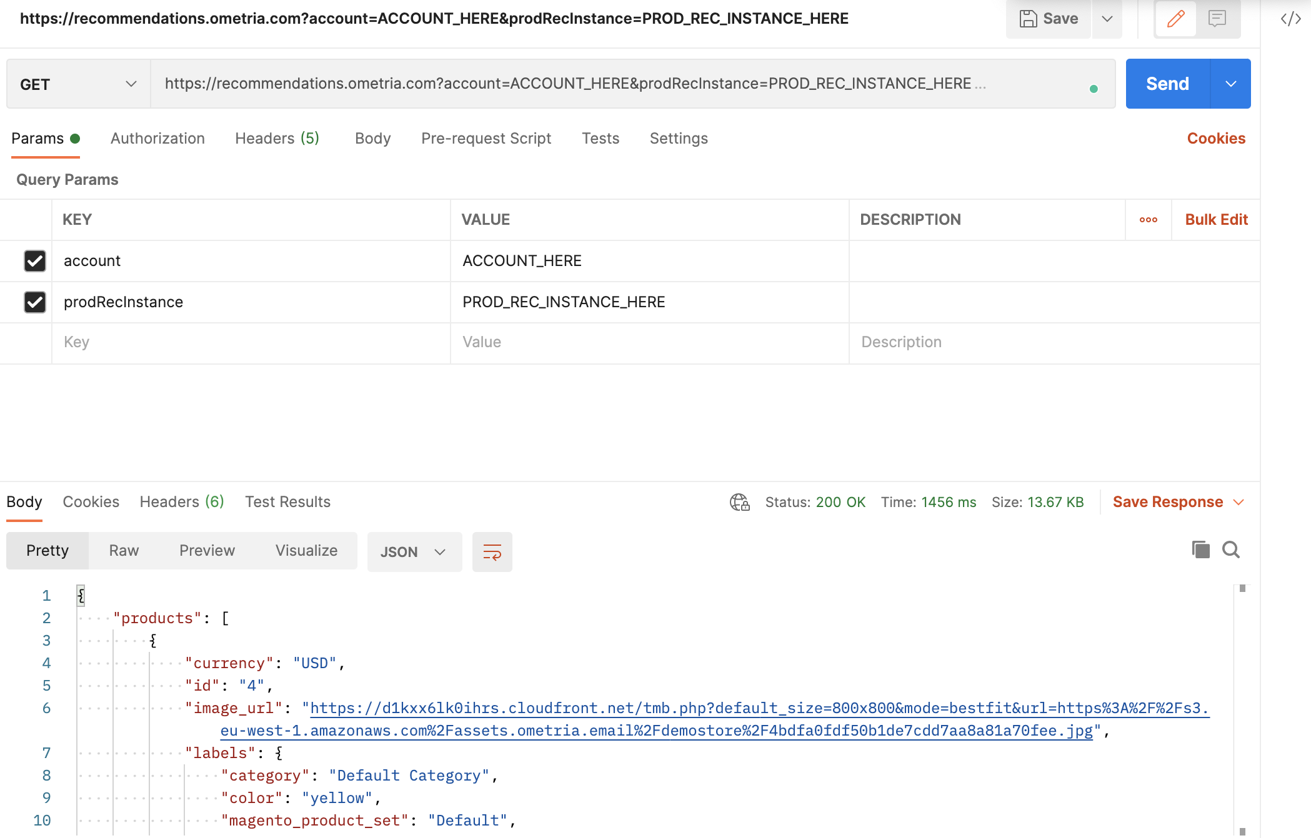The image size is (1311, 838).
Task: Click the request Cookies link
Action: [x=1216, y=139]
